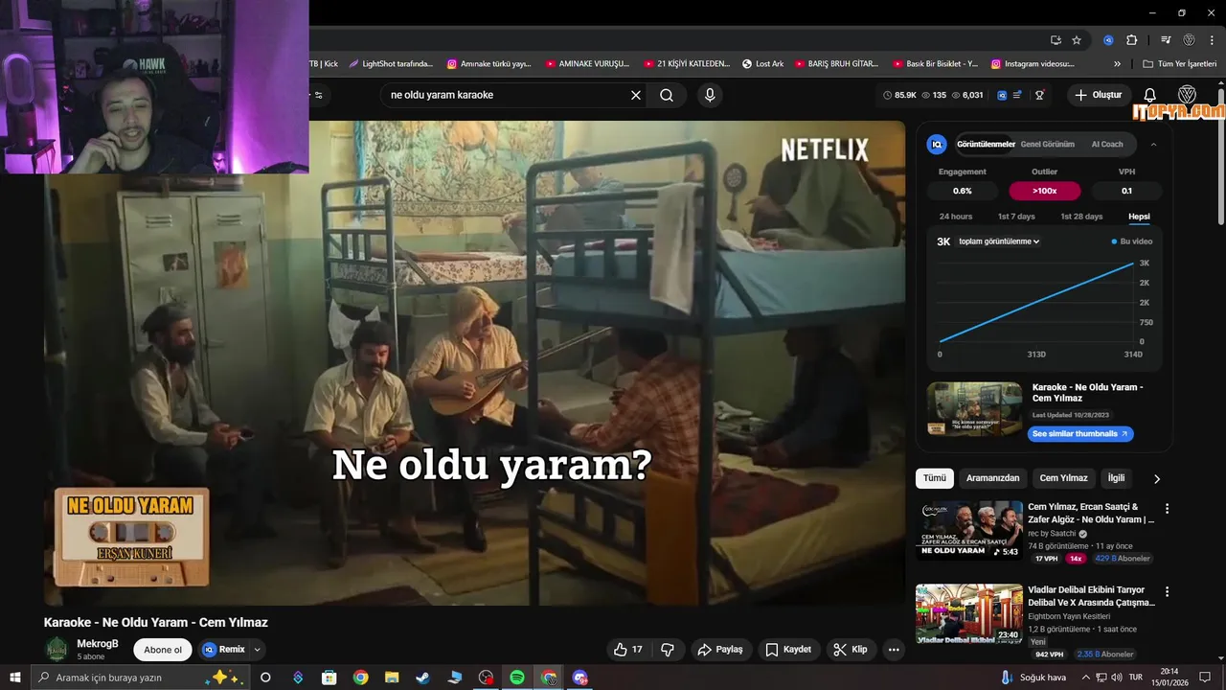This screenshot has width=1226, height=690.
Task: Click the Remix button
Action: 223,650
